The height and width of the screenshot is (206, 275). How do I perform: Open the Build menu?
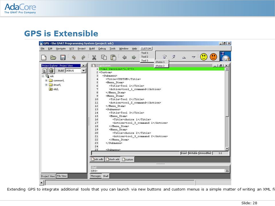(92, 49)
